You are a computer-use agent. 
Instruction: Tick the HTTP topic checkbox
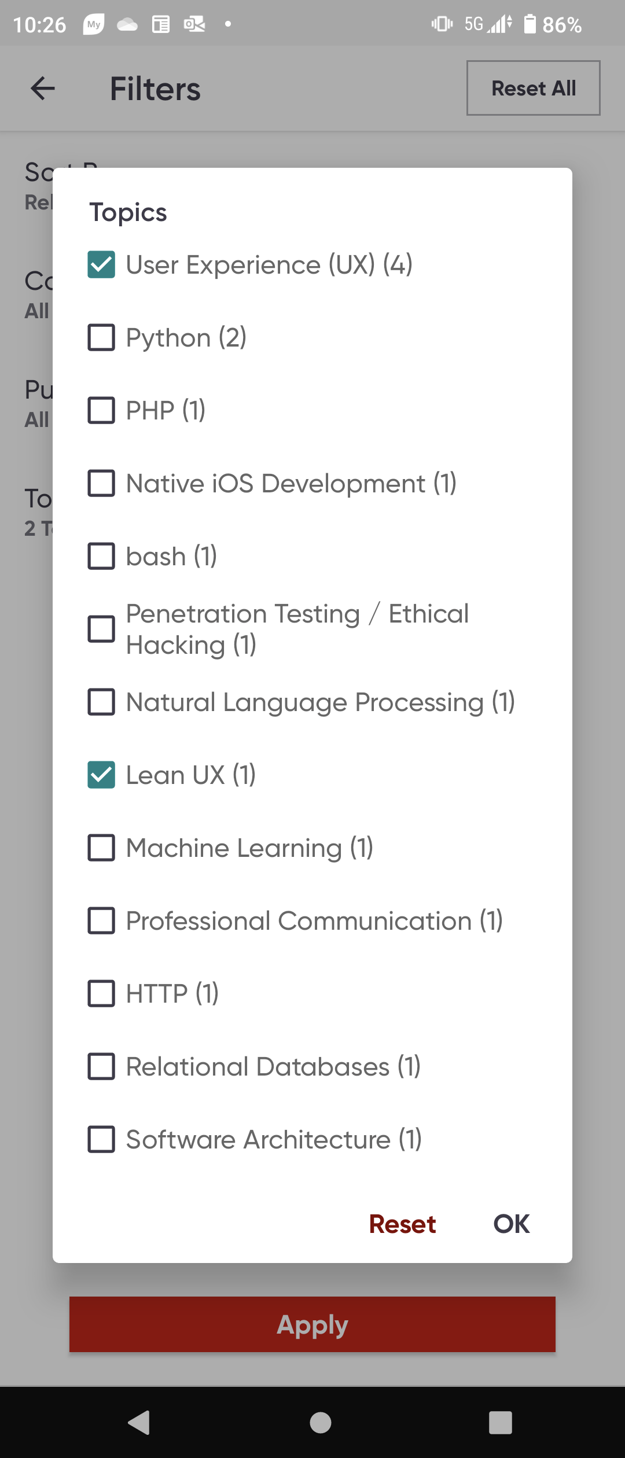(x=101, y=993)
